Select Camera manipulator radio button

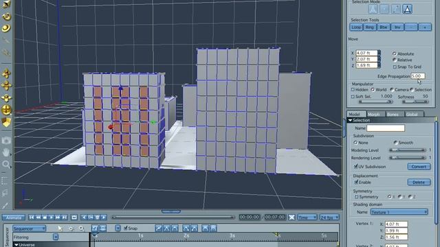[x=392, y=90]
